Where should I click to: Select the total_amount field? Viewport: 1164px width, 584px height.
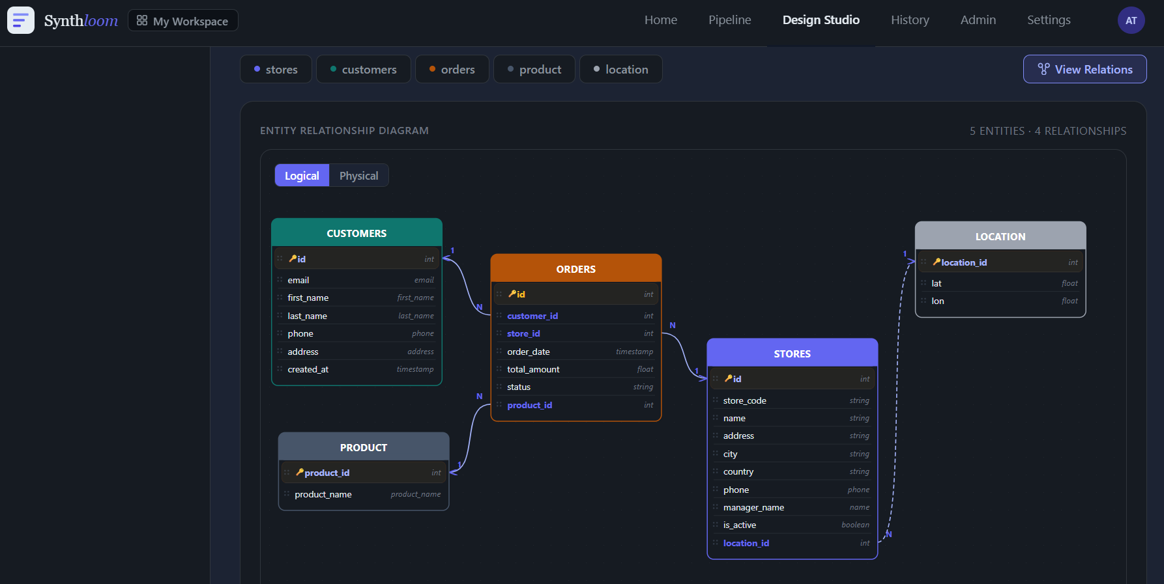(576, 369)
